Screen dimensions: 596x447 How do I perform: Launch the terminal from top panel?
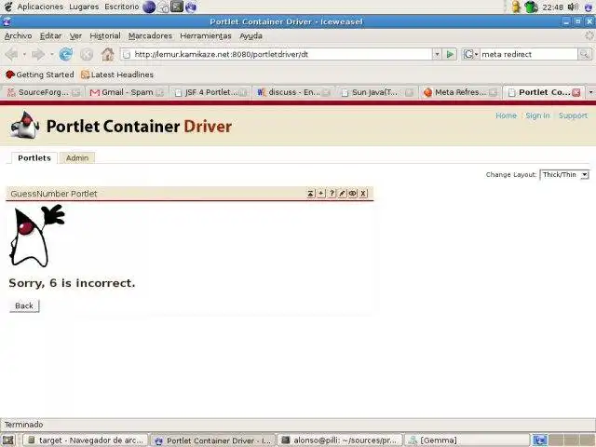(177, 7)
